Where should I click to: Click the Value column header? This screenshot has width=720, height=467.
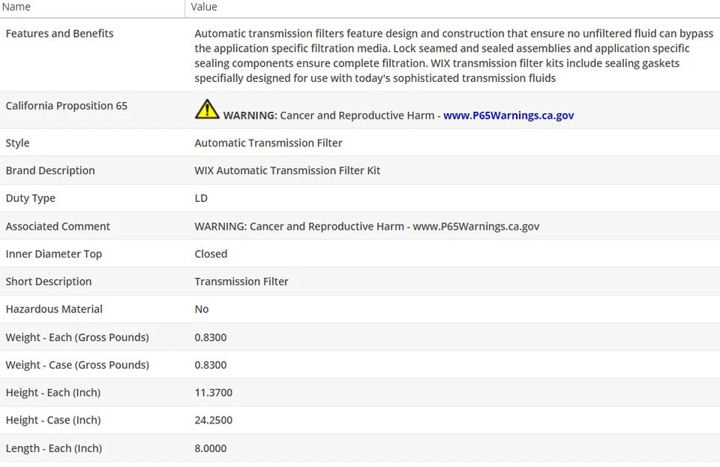click(204, 7)
